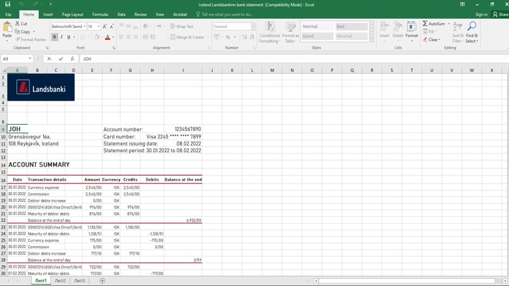Image resolution: width=509 pixels, height=286 pixels.
Task: Click the Increase Font Size icon
Action: pos(105,27)
